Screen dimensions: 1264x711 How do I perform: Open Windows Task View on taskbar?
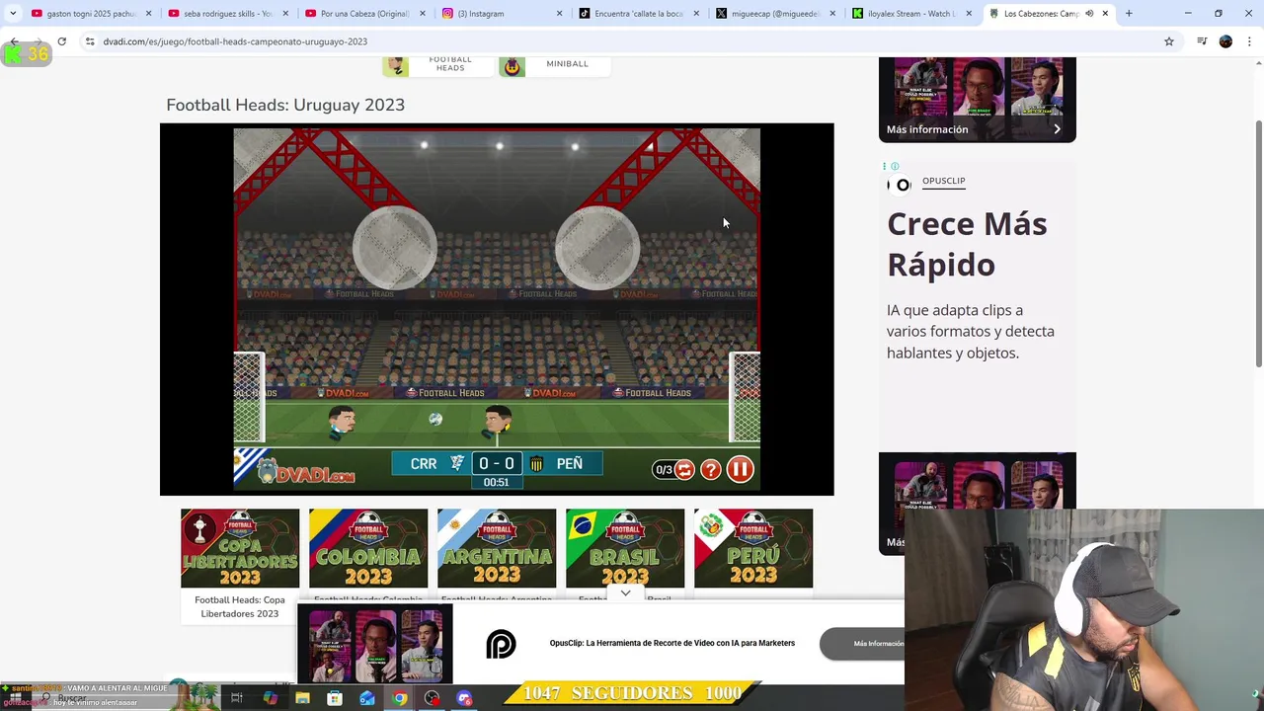pos(237,698)
